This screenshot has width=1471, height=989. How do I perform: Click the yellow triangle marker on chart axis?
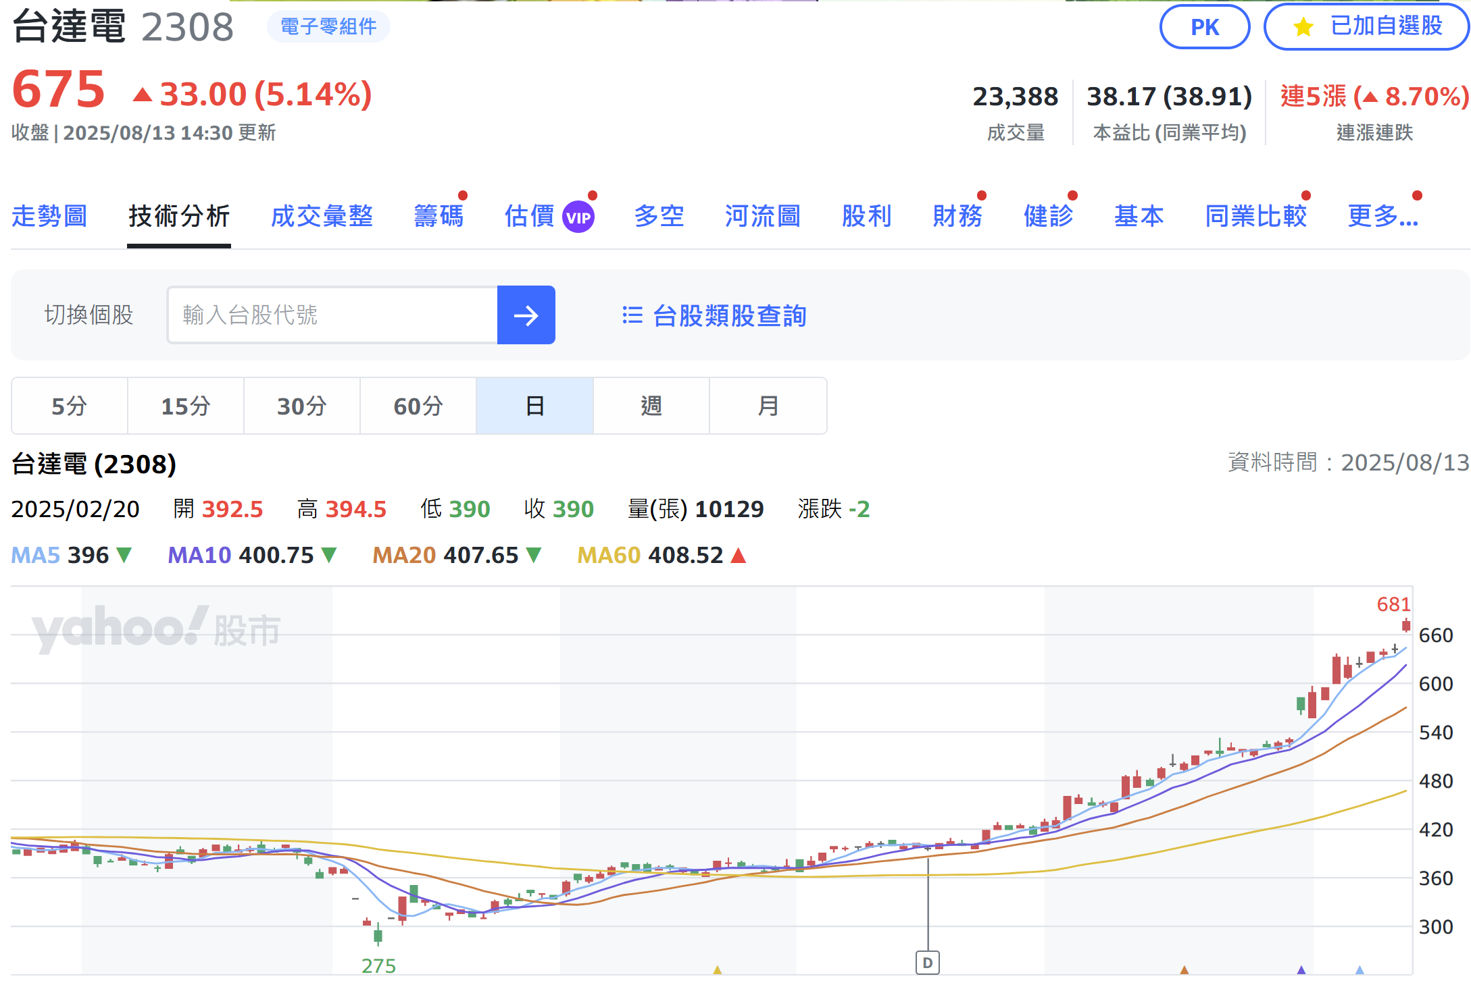(x=718, y=969)
